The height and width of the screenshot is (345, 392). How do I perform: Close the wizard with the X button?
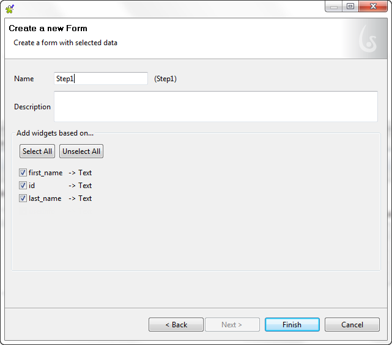(x=373, y=6)
